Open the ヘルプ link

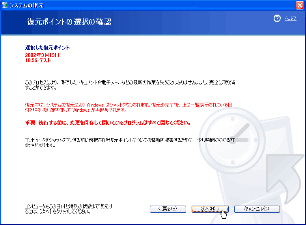pos(291,19)
